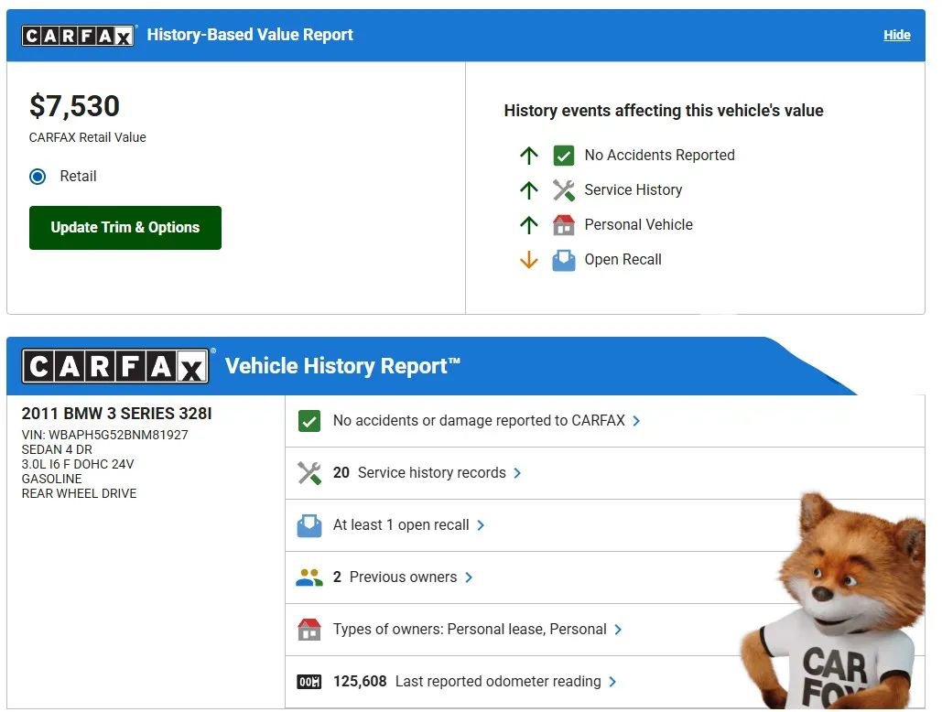Viewport: 942px width, 712px height.
Task: Click the Update Trim & Options button
Action: pyautogui.click(x=125, y=227)
